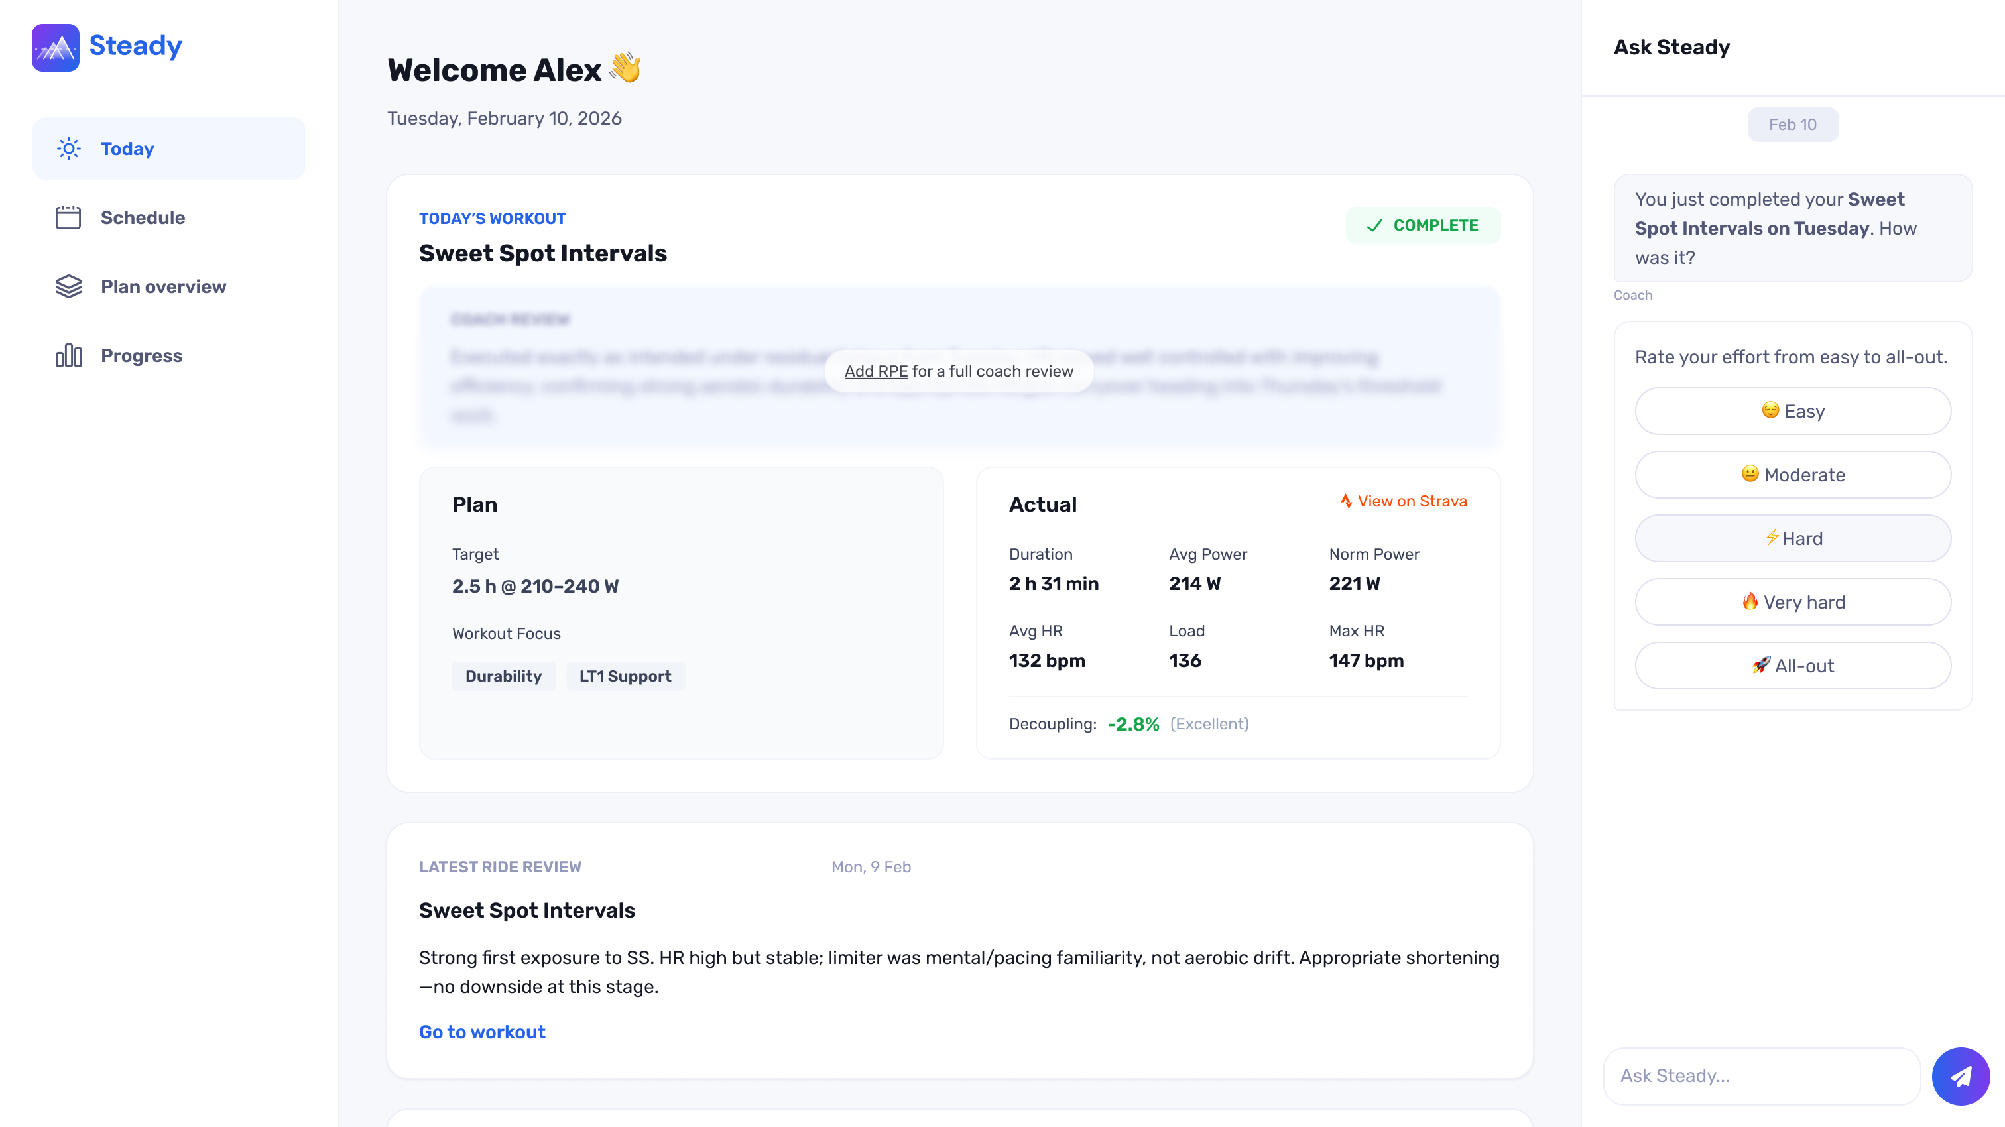Go to the Plan overview page
The width and height of the screenshot is (2005, 1127).
pyautogui.click(x=164, y=286)
